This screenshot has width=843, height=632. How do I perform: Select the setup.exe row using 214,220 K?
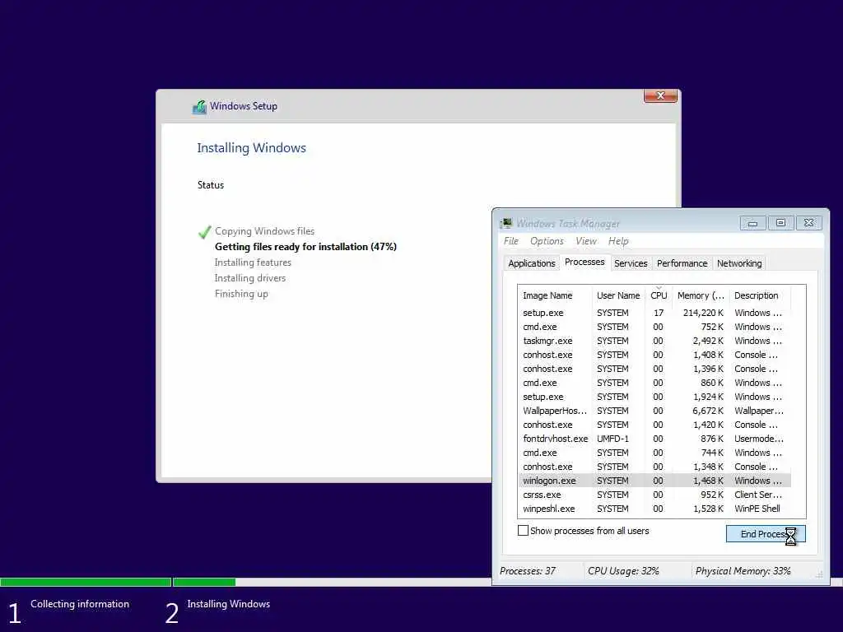click(x=654, y=313)
